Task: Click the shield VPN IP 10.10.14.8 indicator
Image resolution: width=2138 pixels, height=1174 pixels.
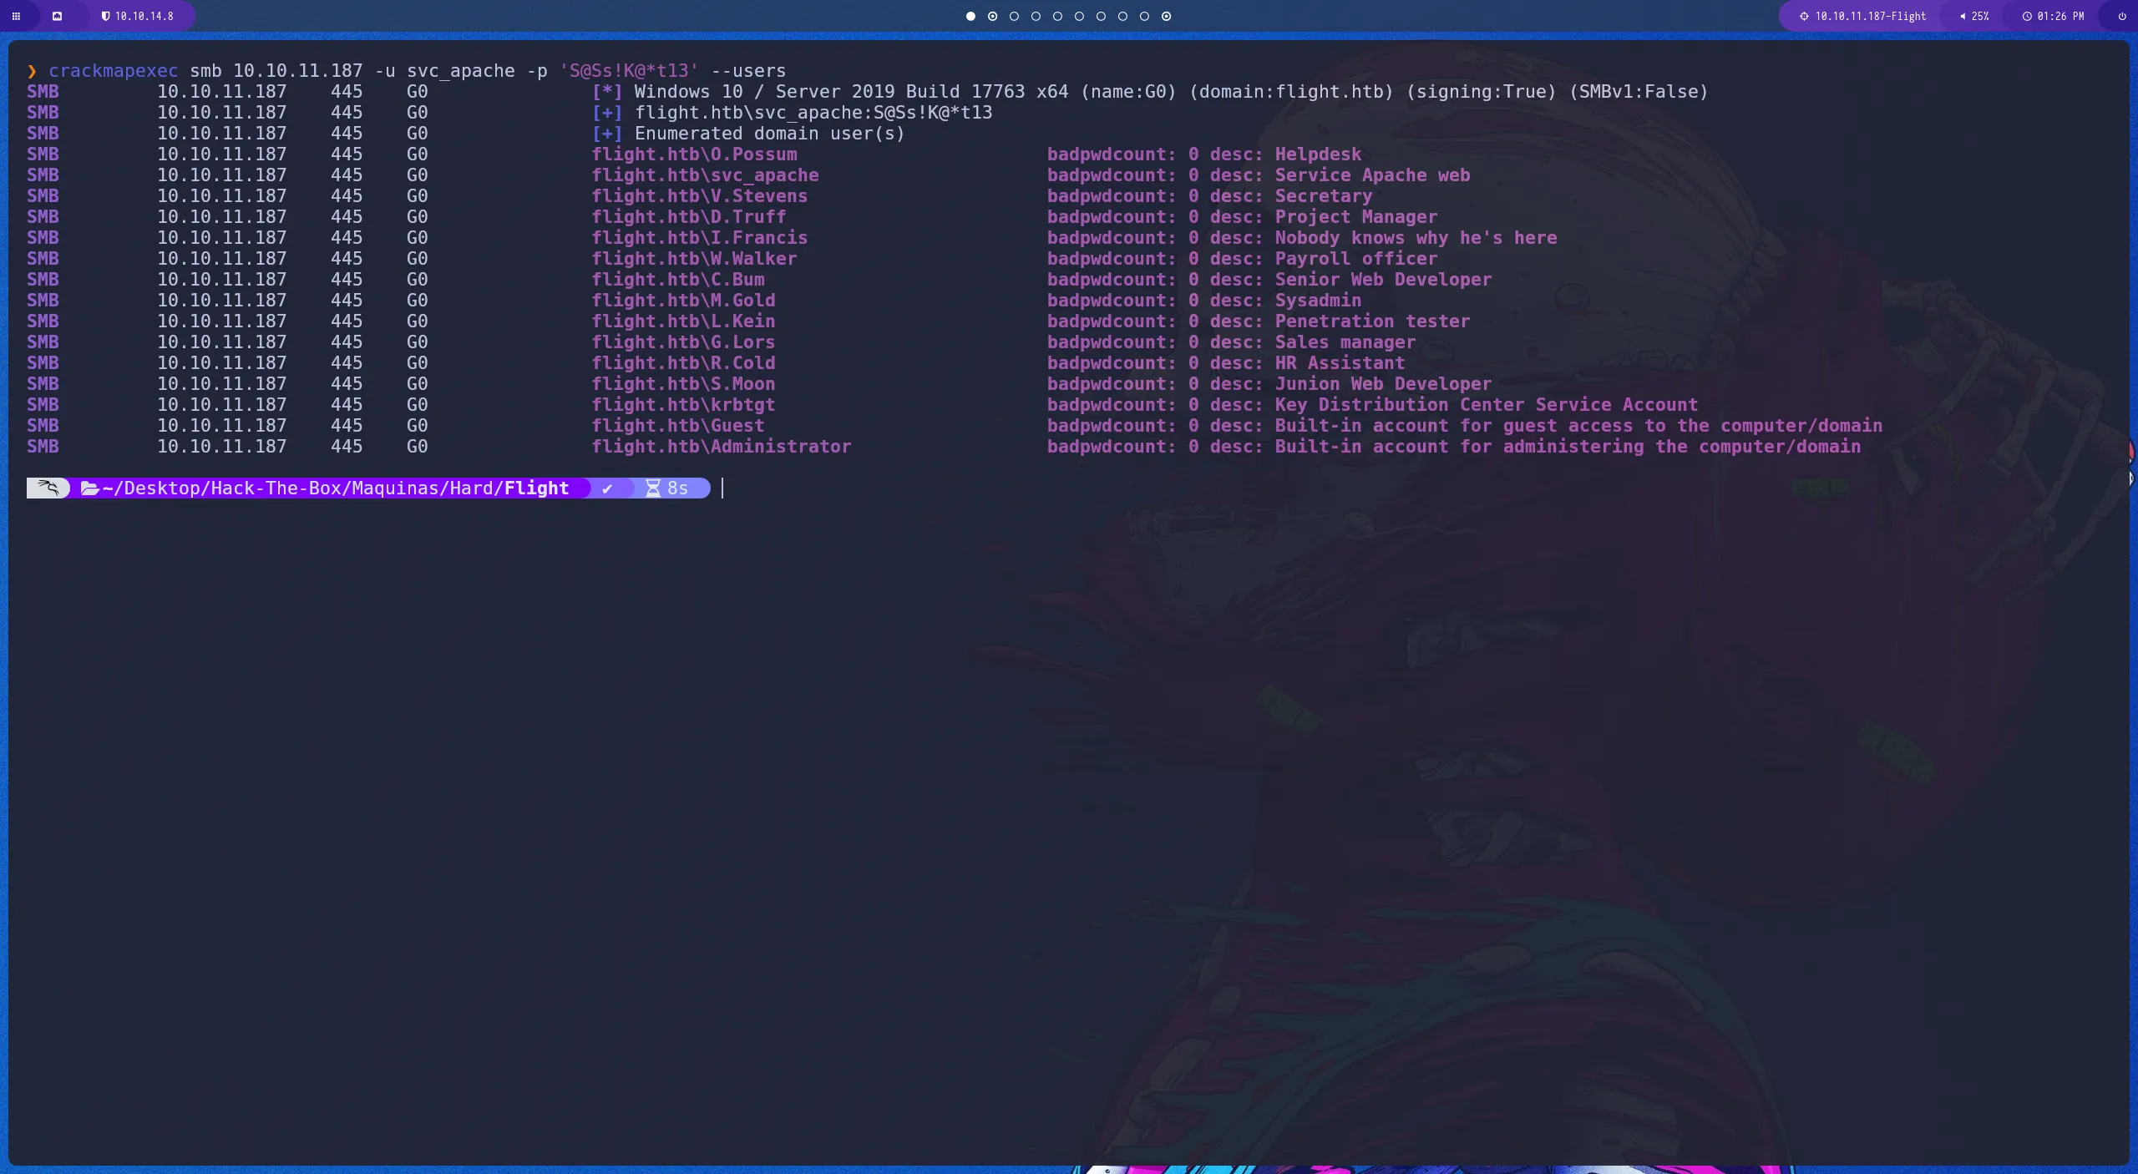Action: pyautogui.click(x=138, y=16)
